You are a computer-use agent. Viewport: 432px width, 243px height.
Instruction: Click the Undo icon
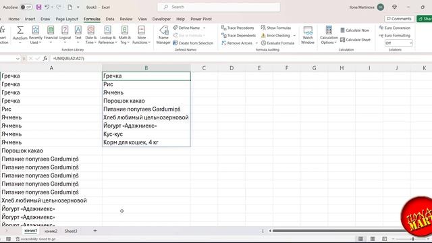pyautogui.click(x=47, y=7)
